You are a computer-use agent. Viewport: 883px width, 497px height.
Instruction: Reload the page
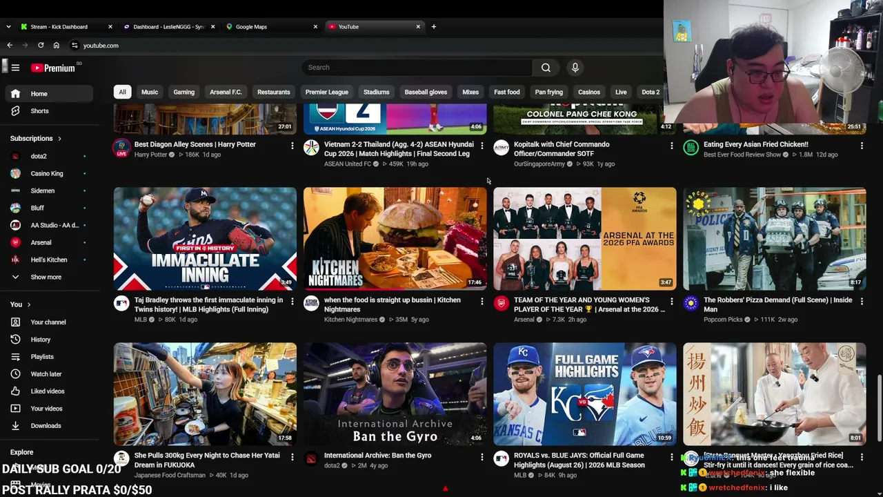pos(41,46)
